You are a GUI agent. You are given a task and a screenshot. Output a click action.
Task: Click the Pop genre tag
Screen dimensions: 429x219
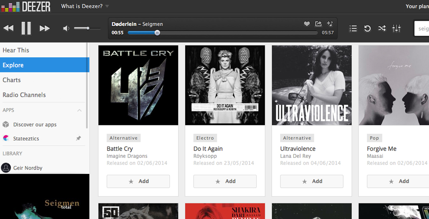(x=374, y=138)
